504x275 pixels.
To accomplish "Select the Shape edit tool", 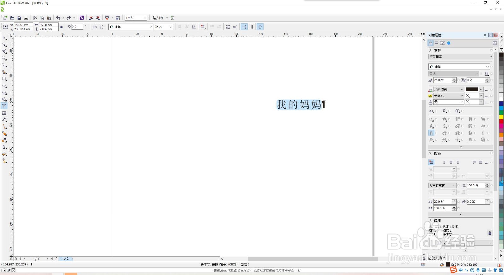I will click(x=4, y=44).
